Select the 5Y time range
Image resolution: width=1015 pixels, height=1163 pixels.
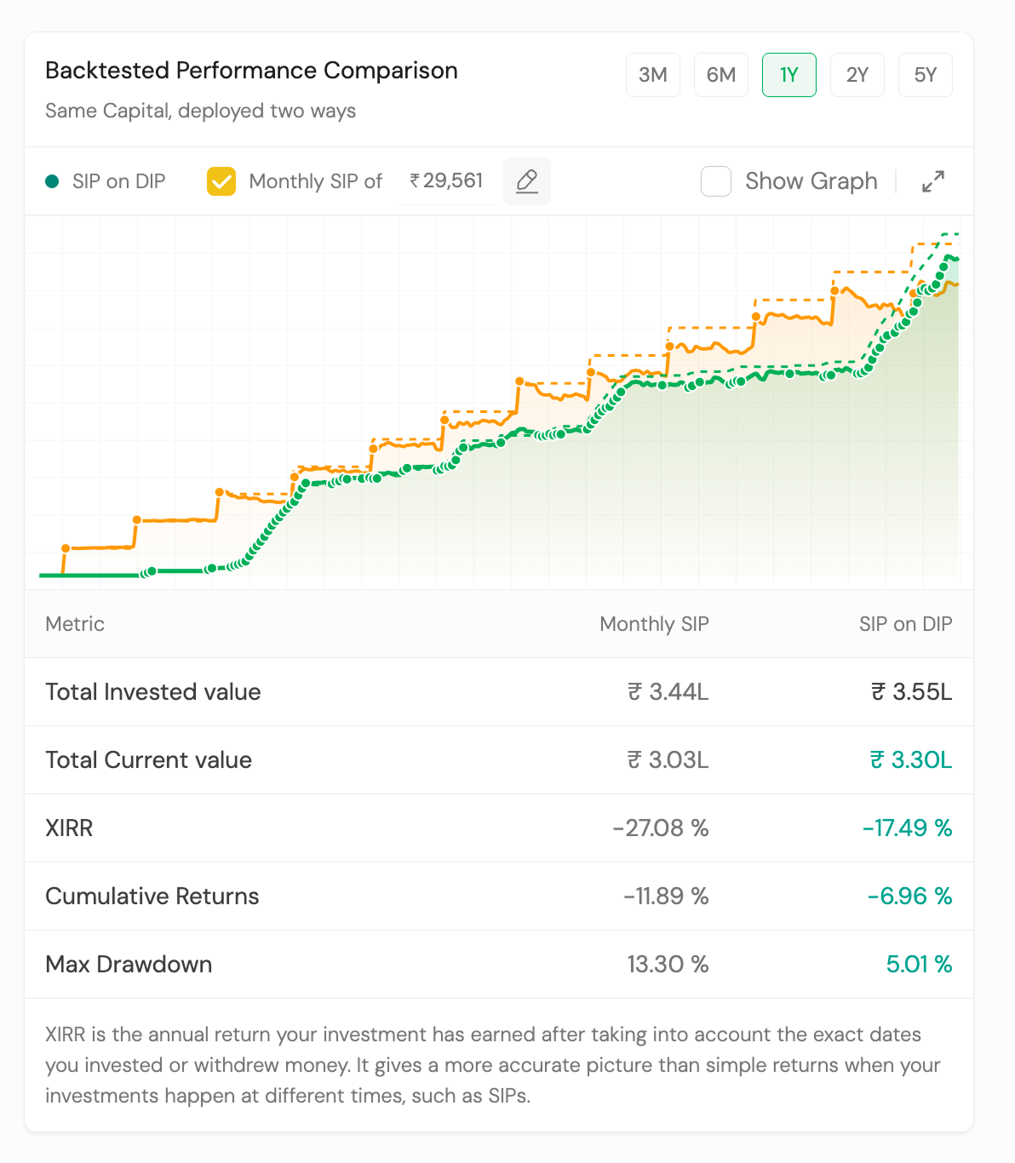click(926, 75)
